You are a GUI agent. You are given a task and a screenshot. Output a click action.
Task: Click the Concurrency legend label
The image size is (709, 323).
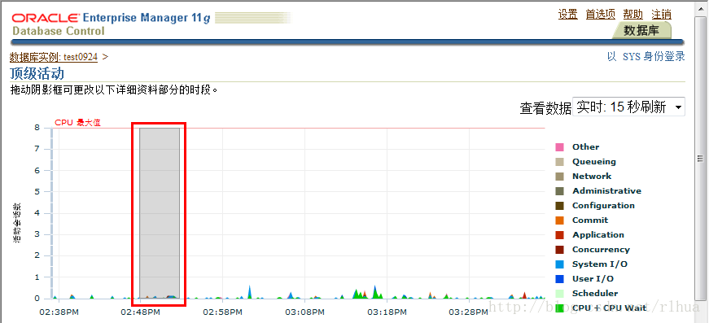[x=601, y=250]
